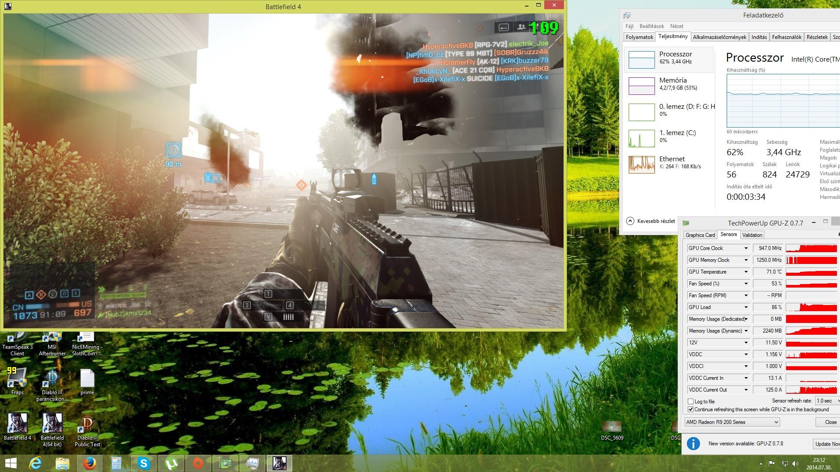
Task: Open AMD Radeon R9 200 Series selector
Action: tap(732, 422)
